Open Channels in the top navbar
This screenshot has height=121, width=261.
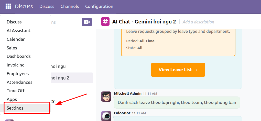click(x=70, y=6)
